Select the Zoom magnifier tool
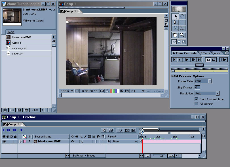230x167 pixels. (182, 35)
